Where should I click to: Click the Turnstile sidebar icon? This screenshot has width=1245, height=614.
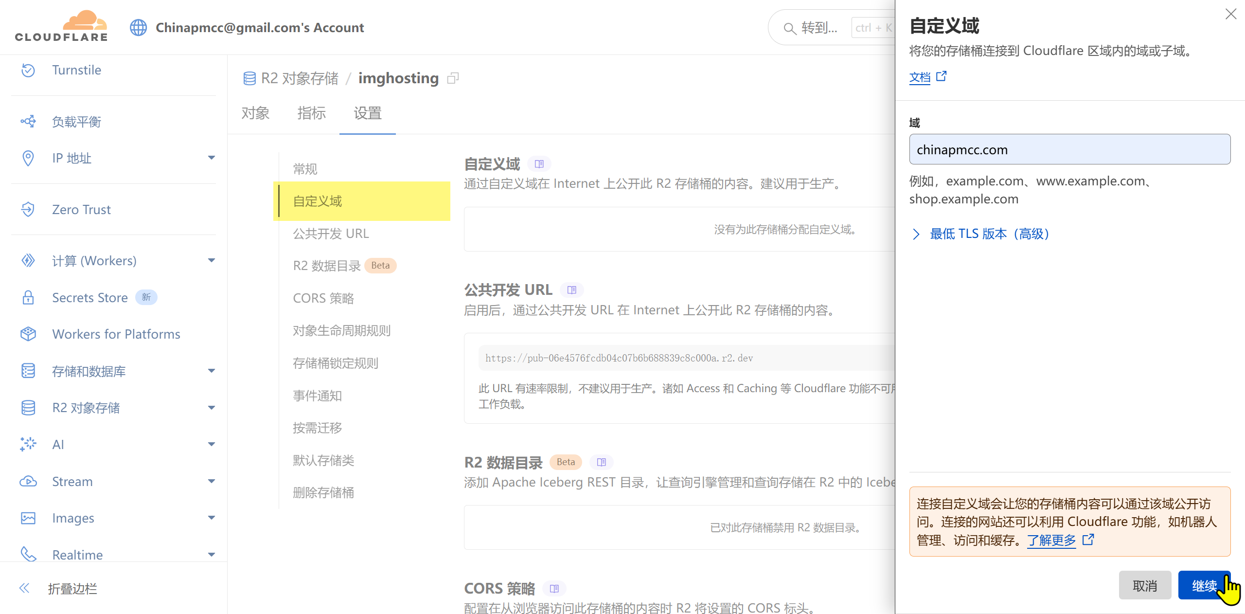(28, 70)
